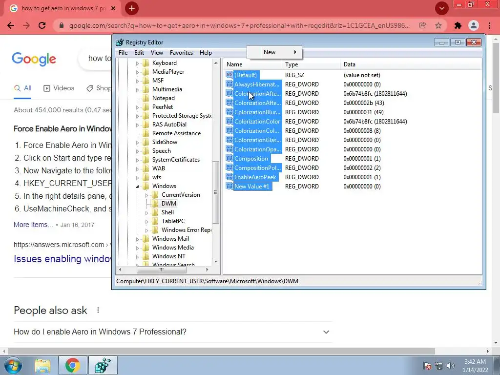Select the Windows Media key
The height and width of the screenshot is (375, 500).
(x=173, y=248)
